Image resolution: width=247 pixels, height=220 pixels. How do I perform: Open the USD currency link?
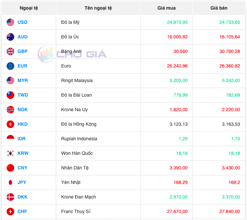(x=22, y=22)
